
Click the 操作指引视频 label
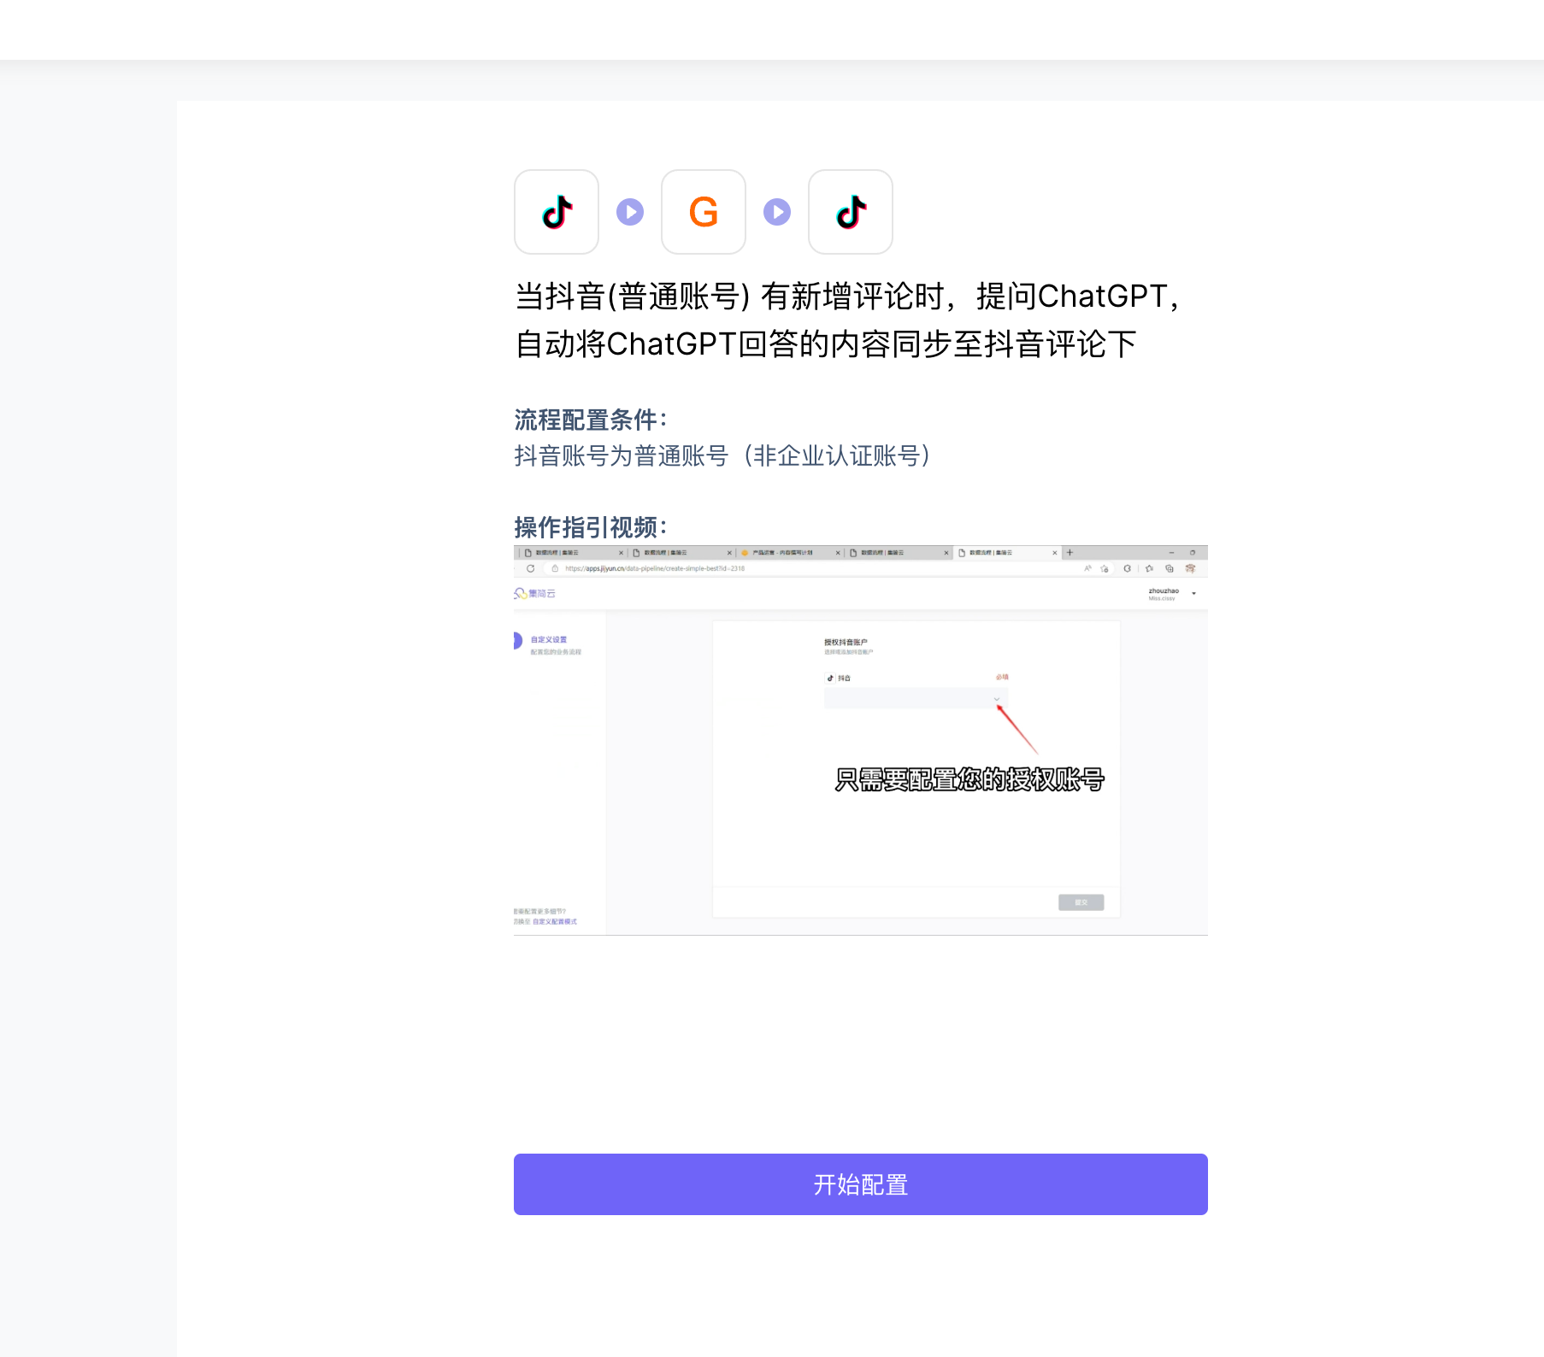591,527
